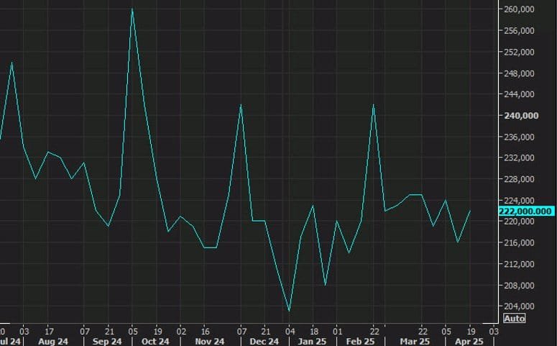Select the Mar 25 month label

point(415,341)
